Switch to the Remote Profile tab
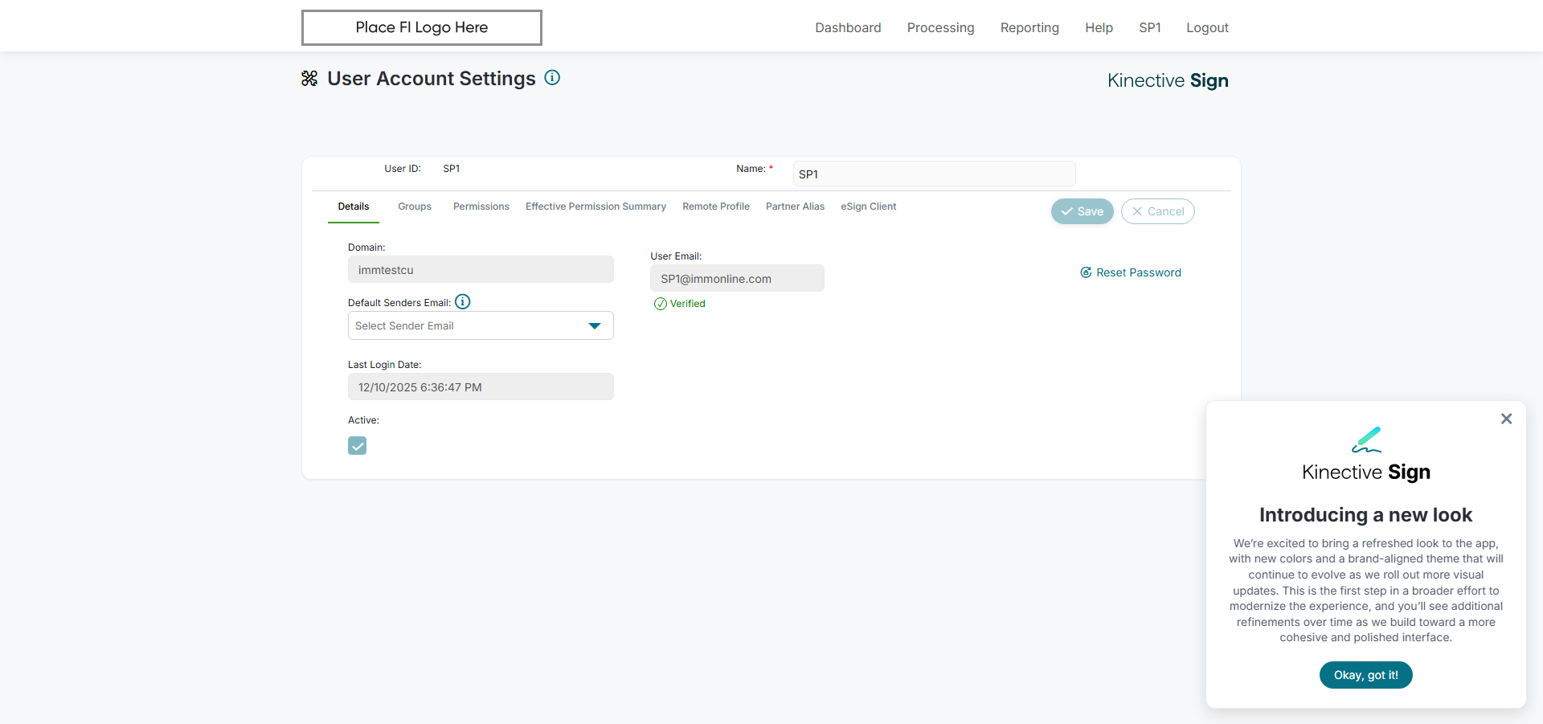The image size is (1543, 724). coord(716,207)
